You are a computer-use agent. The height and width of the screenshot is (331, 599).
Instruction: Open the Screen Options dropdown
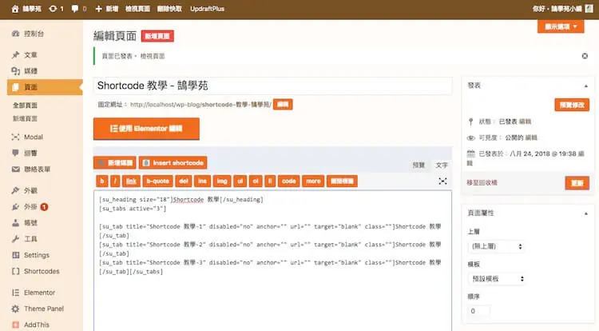(x=561, y=26)
